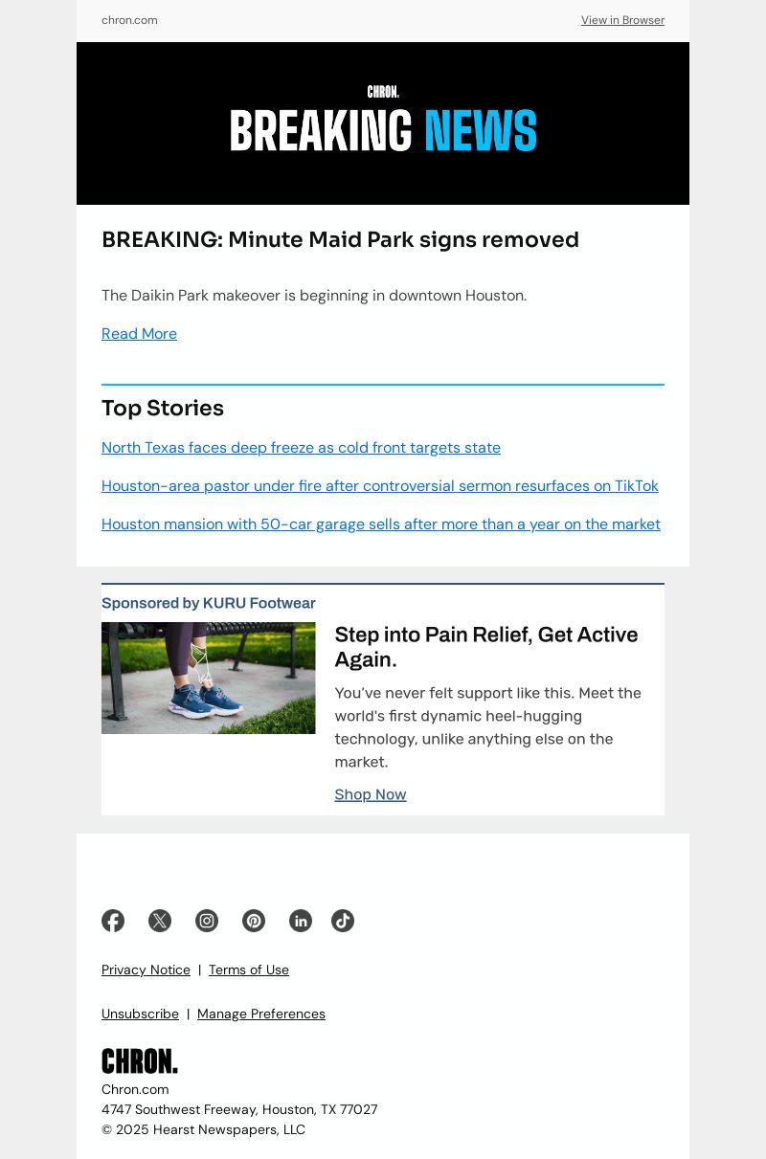Click the CHRON. footer logo

[140, 1061]
